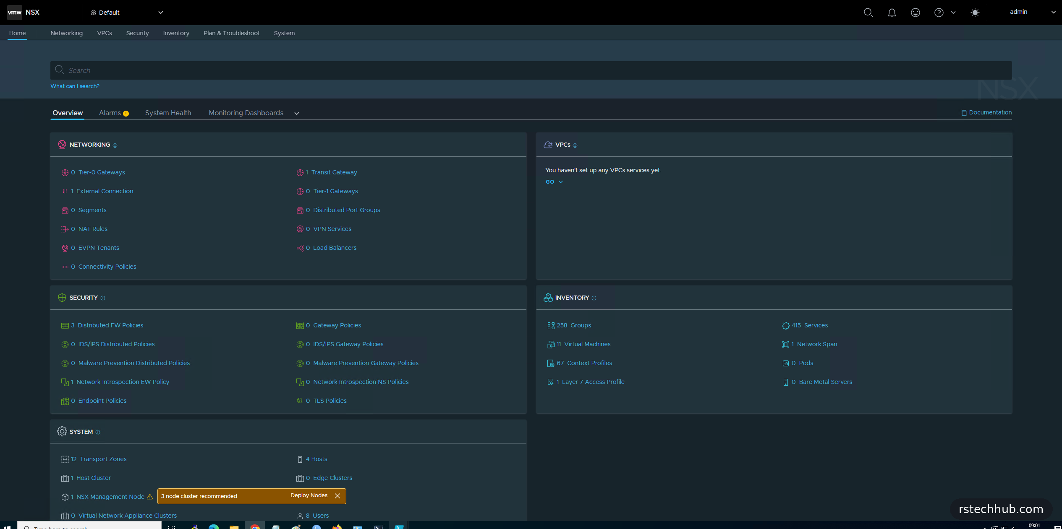The height and width of the screenshot is (529, 1062).
Task: Open the notifications bell icon
Action: coord(892,13)
